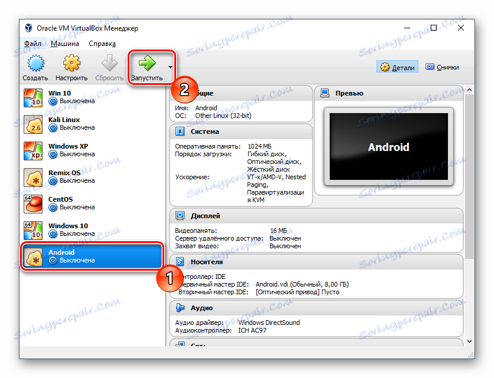
Task: Click the Windows XP OS icon
Action: coord(33,151)
